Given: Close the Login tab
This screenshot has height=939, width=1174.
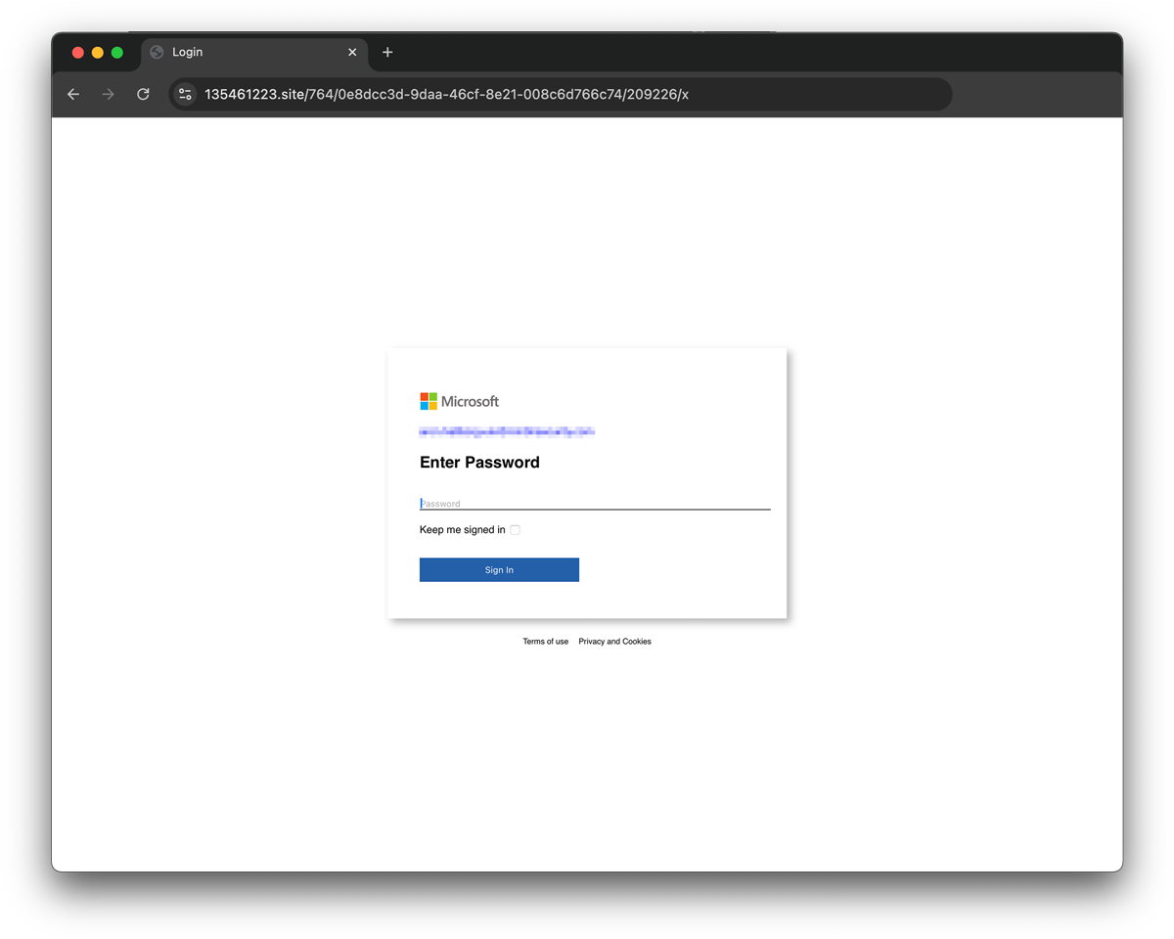Looking at the screenshot, I should click(352, 52).
